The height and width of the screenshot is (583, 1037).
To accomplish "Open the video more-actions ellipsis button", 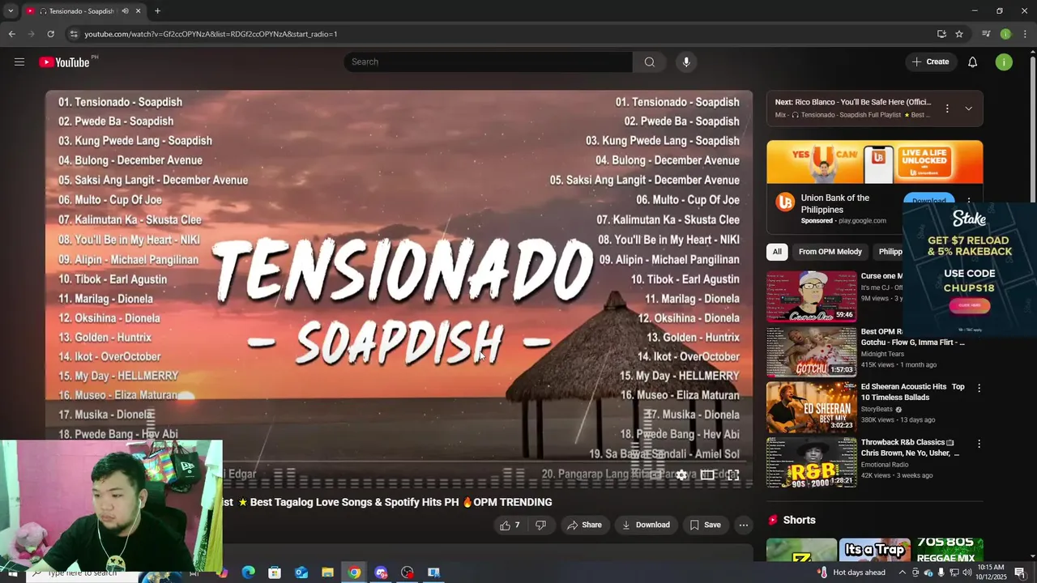I will coord(743,525).
